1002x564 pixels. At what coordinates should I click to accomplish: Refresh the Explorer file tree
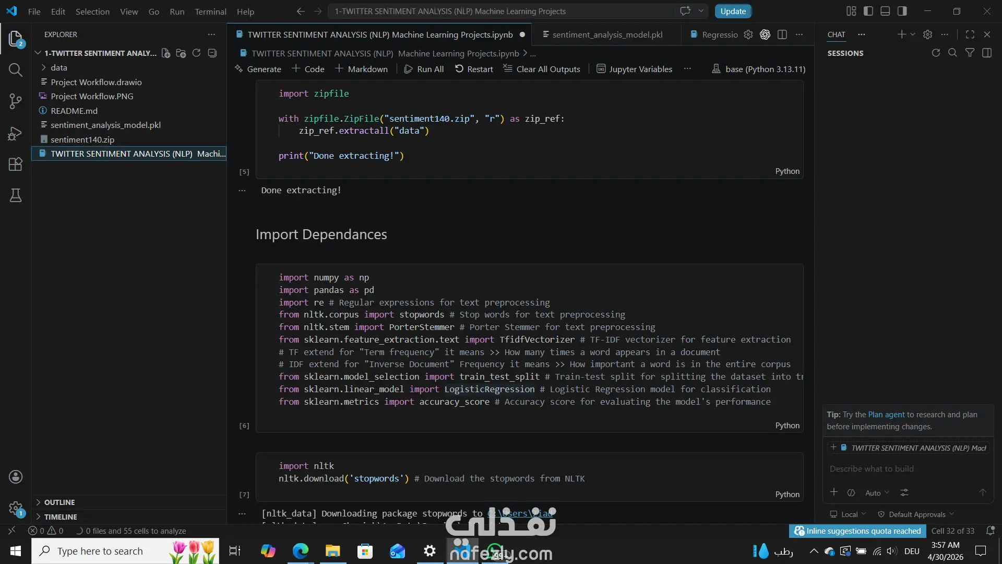pyautogui.click(x=196, y=53)
